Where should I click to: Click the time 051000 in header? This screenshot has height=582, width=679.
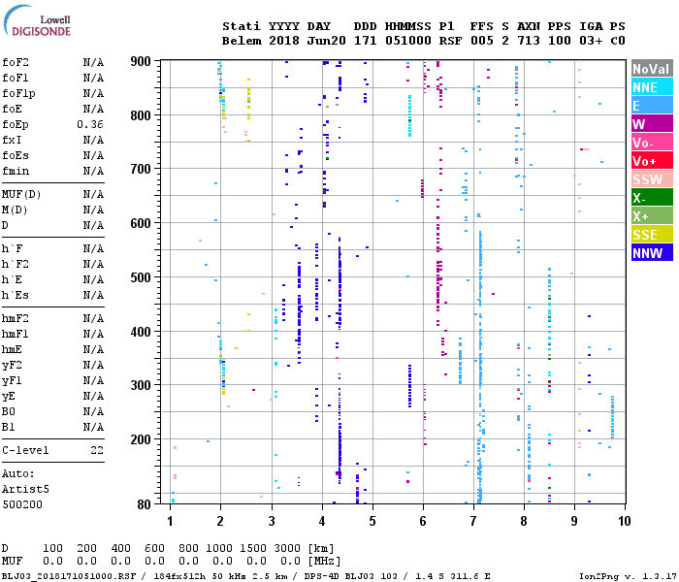click(408, 41)
